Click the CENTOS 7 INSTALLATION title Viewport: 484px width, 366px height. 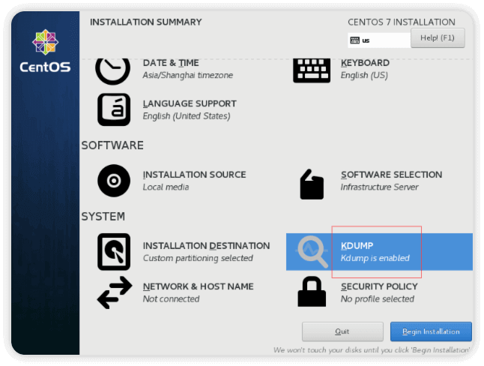(402, 22)
